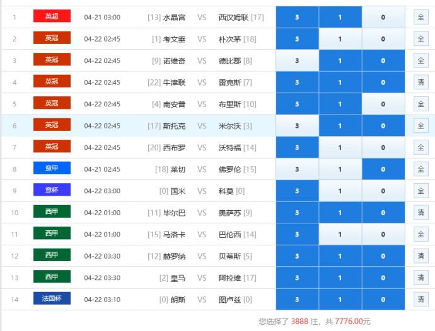The width and height of the screenshot is (435, 331).
Task: Open the 南安普 home team link
Action: [174, 104]
